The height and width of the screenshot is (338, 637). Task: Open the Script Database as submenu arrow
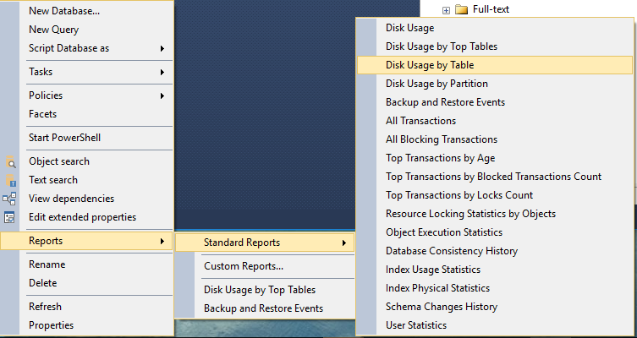pyautogui.click(x=162, y=49)
